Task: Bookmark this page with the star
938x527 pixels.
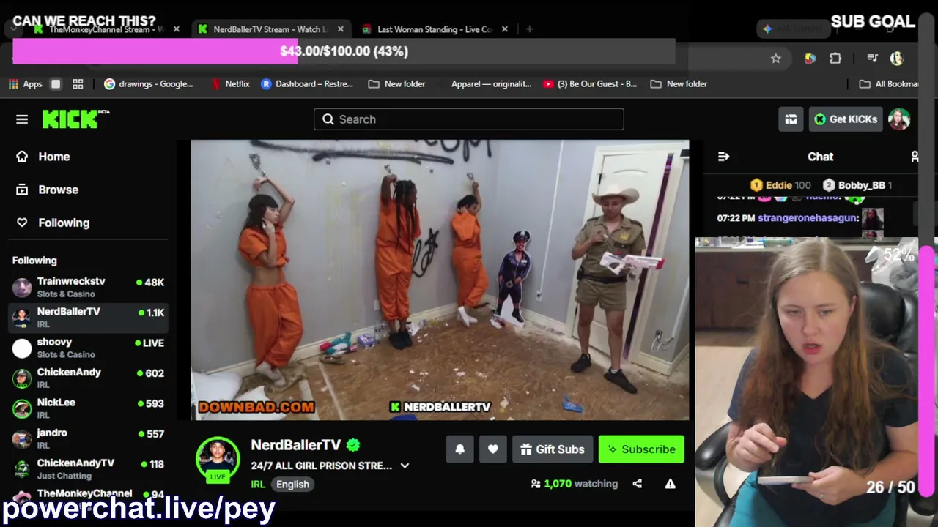Action: 776,59
